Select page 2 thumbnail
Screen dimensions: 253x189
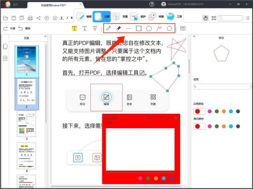coord(27,94)
